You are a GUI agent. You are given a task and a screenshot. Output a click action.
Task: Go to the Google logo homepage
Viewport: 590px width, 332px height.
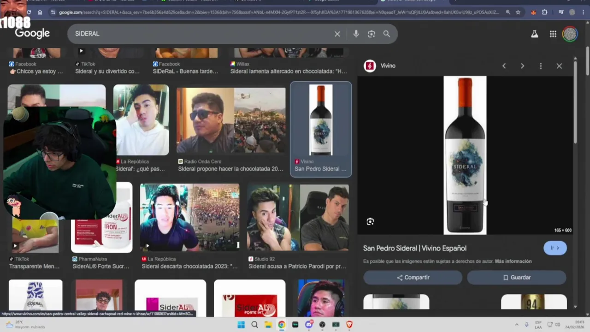coord(32,33)
